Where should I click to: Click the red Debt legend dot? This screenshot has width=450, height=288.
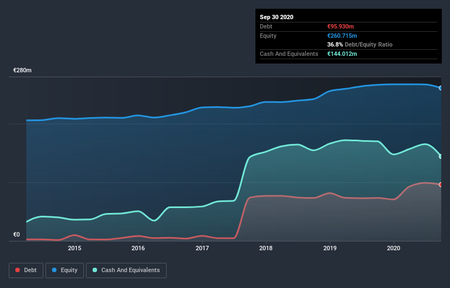click(x=18, y=270)
